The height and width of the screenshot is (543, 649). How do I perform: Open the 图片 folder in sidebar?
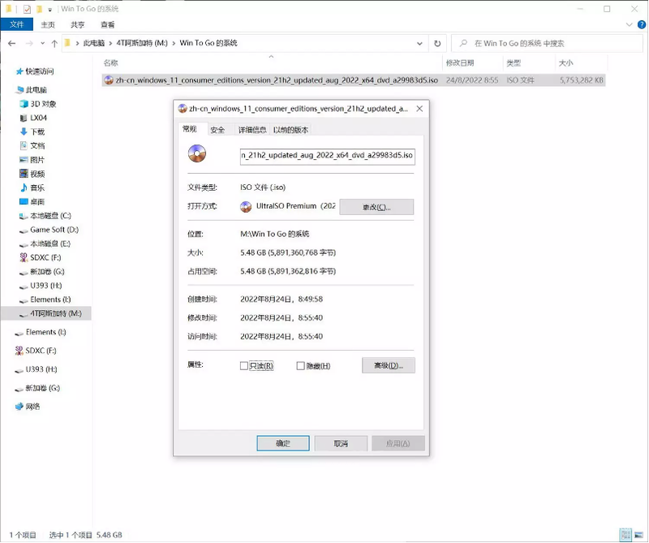pyautogui.click(x=32, y=160)
